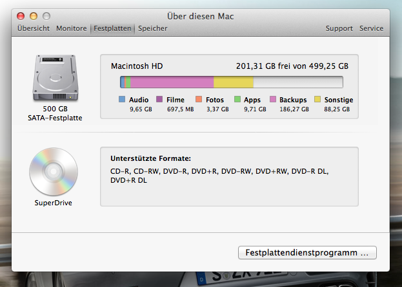This screenshot has width=402, height=287.
Task: Click the 'Apps' label
Action: coord(252,100)
